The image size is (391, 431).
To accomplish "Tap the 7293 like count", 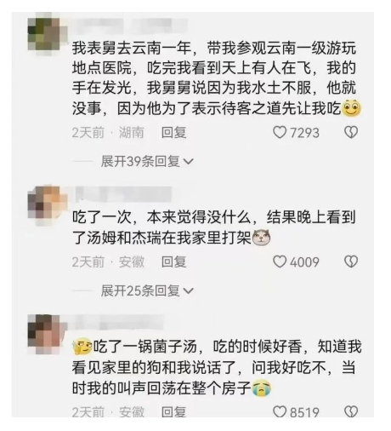I will pos(304,133).
